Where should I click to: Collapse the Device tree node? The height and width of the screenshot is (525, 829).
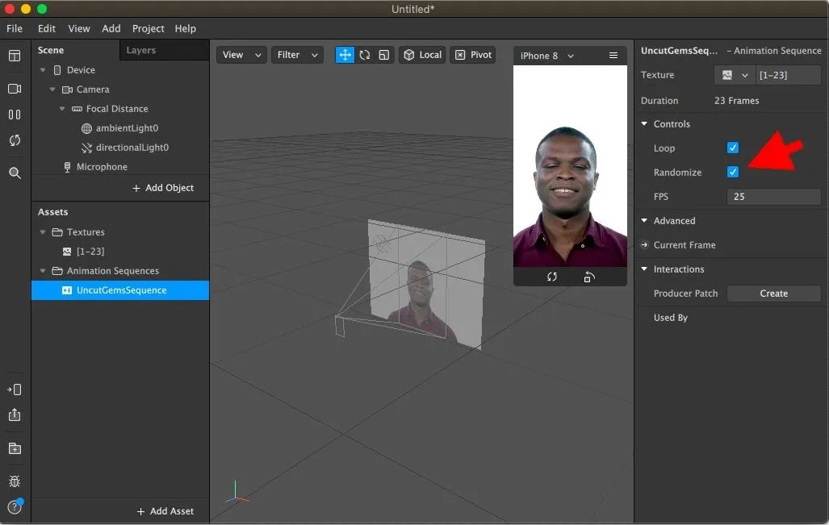(x=43, y=69)
